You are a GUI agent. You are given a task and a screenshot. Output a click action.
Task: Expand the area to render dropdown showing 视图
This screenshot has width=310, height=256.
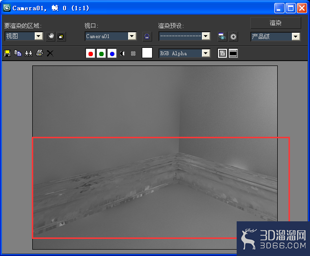(x=24, y=36)
